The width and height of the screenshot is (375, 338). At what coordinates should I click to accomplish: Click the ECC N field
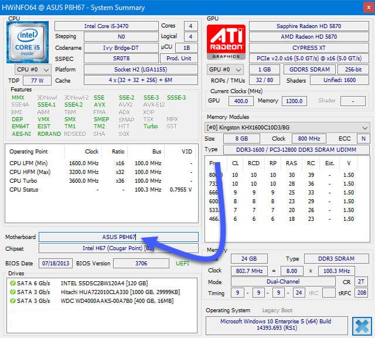[x=363, y=139]
